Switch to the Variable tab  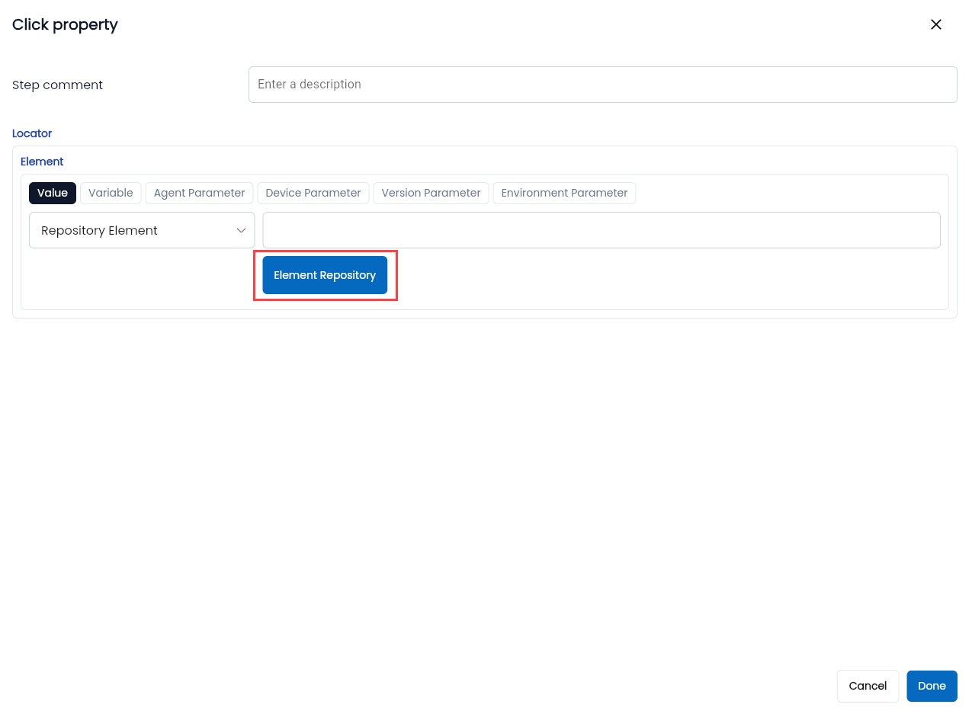coord(111,193)
